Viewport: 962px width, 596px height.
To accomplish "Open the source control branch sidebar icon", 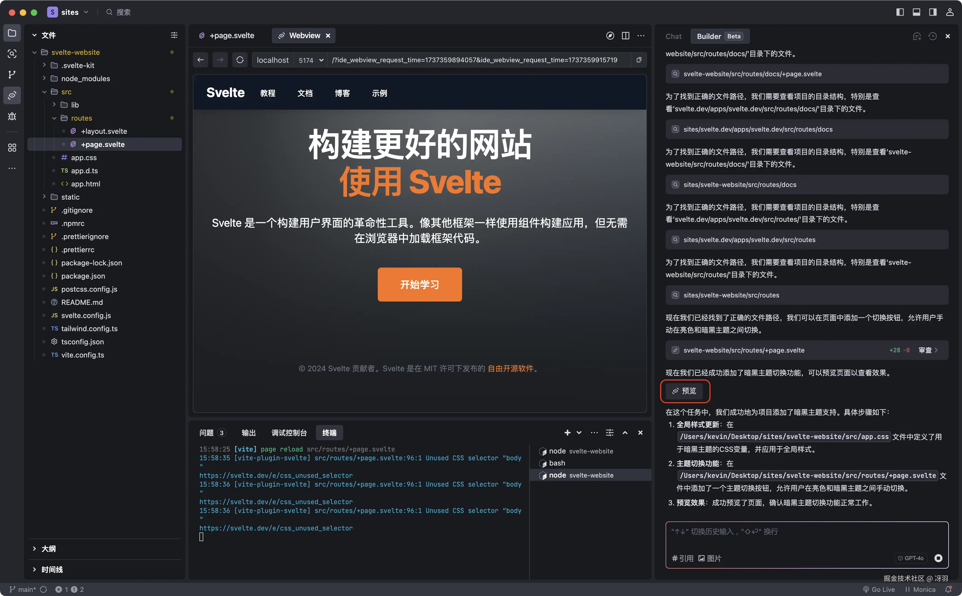I will click(12, 75).
